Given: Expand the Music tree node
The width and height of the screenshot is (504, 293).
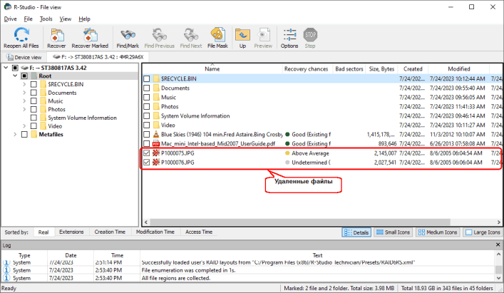Looking at the screenshot, I should (x=24, y=101).
